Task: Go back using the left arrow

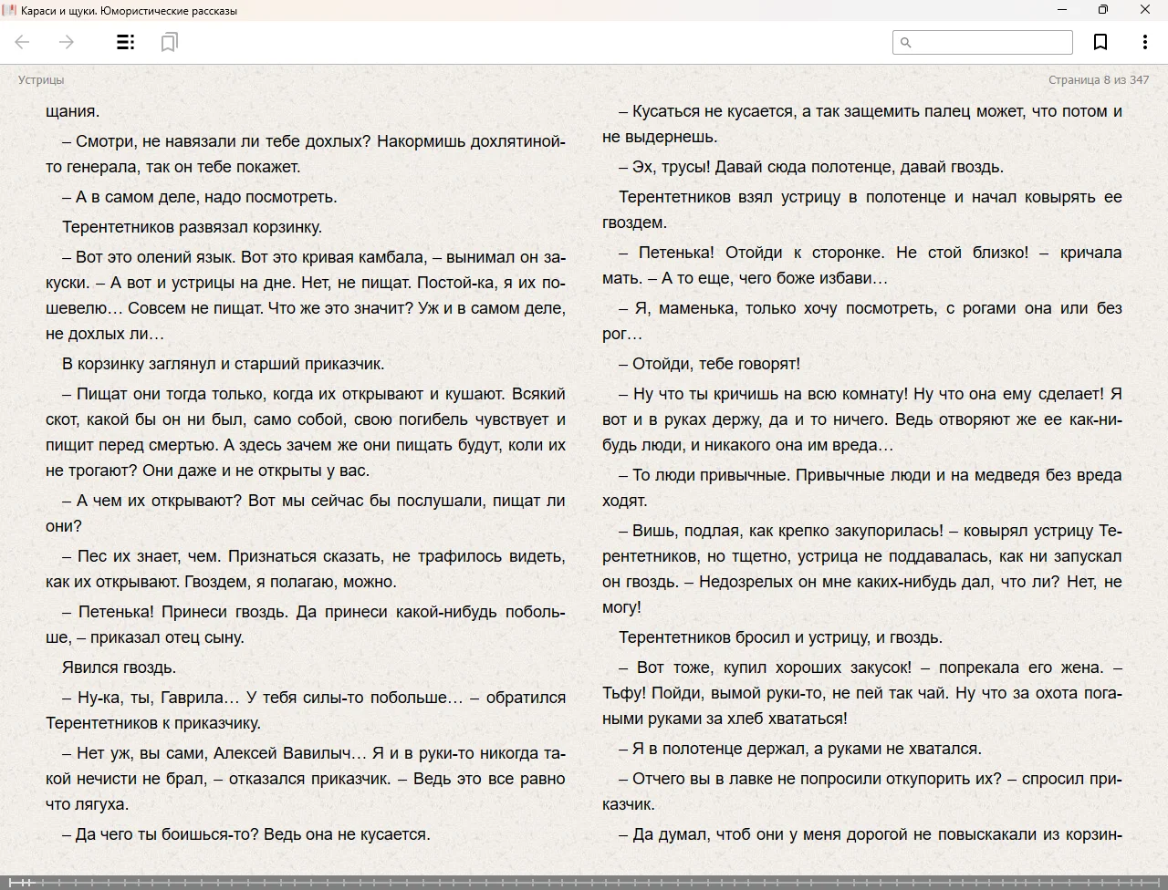Action: click(x=23, y=42)
